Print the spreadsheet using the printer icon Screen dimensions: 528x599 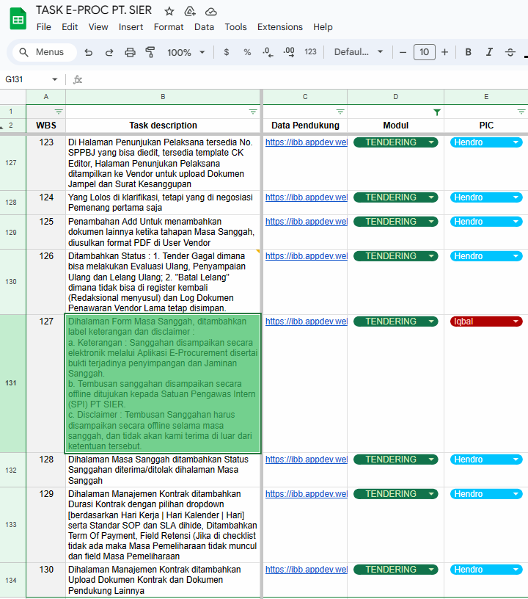click(130, 52)
